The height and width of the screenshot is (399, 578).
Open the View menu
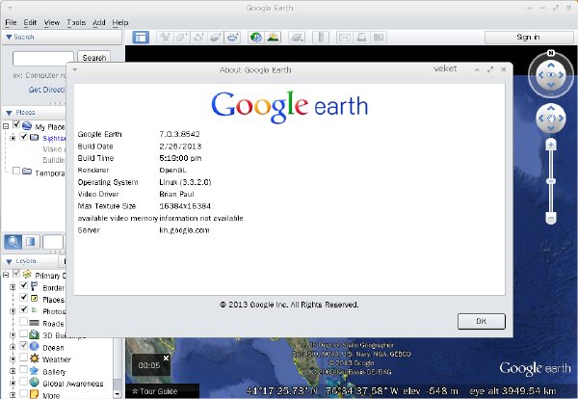coord(52,22)
